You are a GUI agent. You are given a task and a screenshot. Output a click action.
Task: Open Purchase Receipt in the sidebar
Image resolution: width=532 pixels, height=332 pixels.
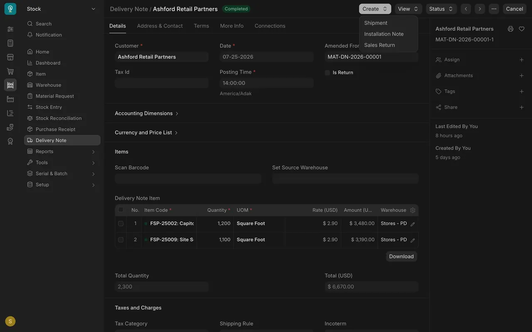[x=62, y=129]
